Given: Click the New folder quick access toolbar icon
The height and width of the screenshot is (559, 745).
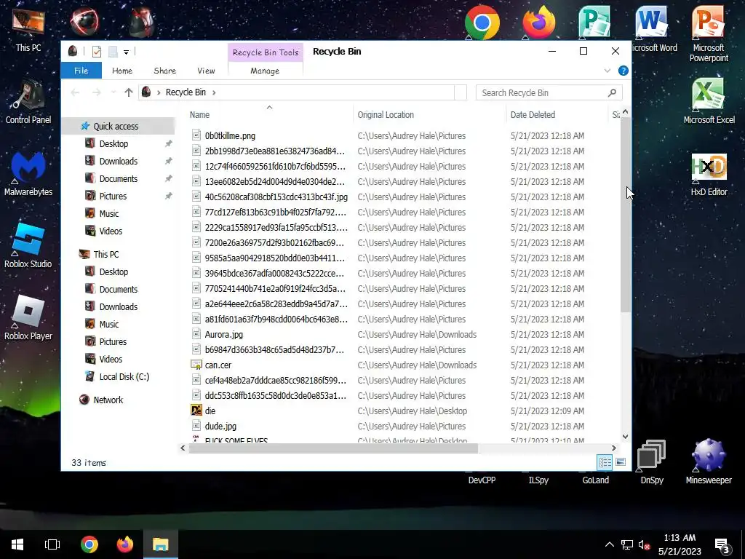Looking at the screenshot, I should (113, 52).
